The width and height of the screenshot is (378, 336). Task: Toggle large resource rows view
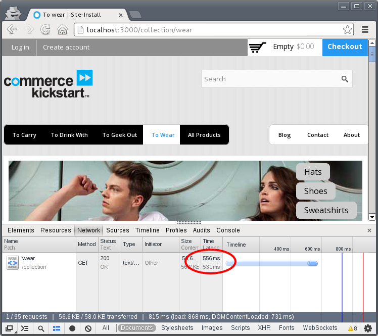(57, 328)
